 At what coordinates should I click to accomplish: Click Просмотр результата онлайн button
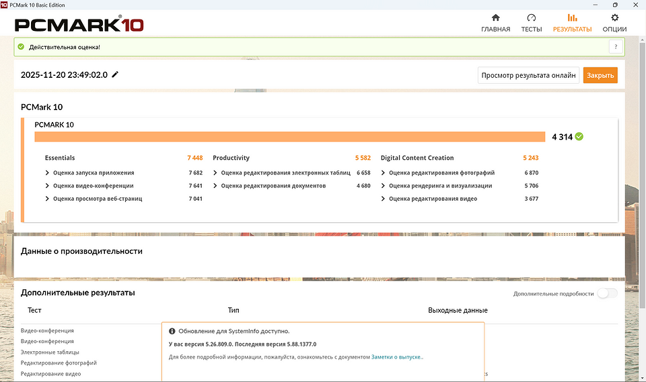tap(528, 75)
